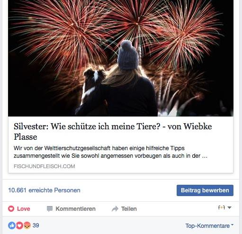The image size is (242, 234).
Task: Click the Teilen share arrow icon
Action: point(115,209)
